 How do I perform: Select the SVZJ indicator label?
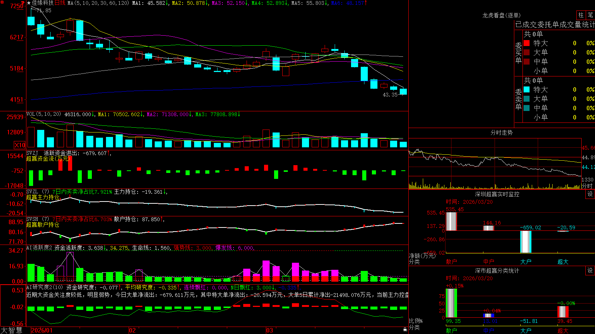coord(32,153)
